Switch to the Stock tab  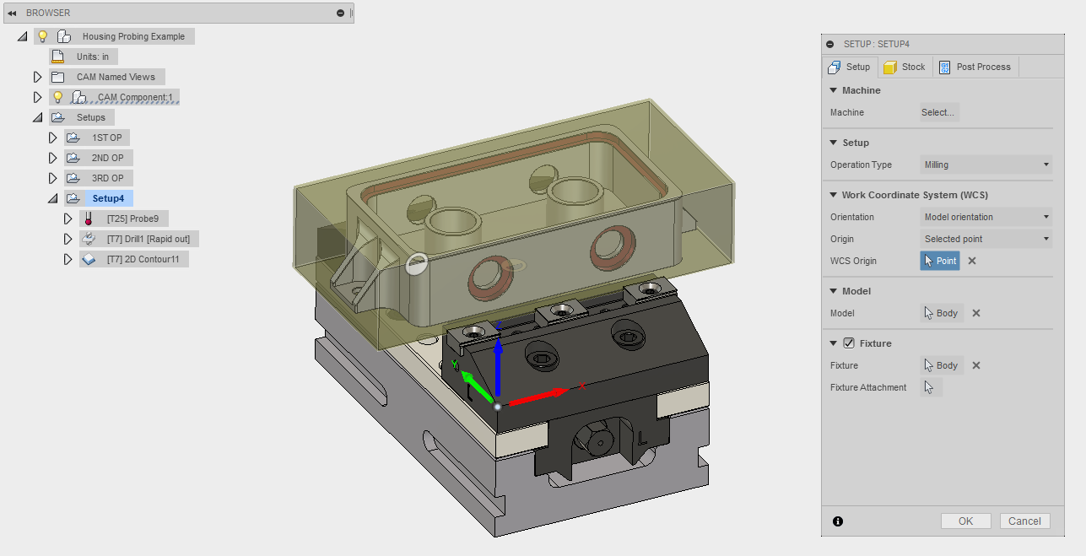coord(905,67)
